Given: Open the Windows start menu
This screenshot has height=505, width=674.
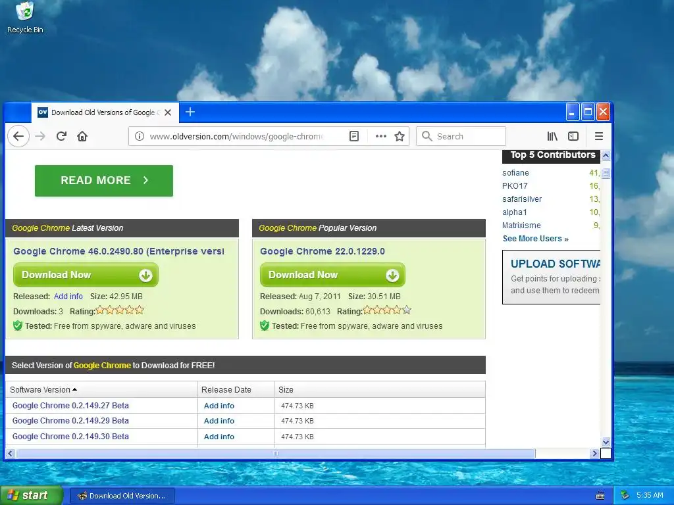Looking at the screenshot, I should [x=32, y=495].
